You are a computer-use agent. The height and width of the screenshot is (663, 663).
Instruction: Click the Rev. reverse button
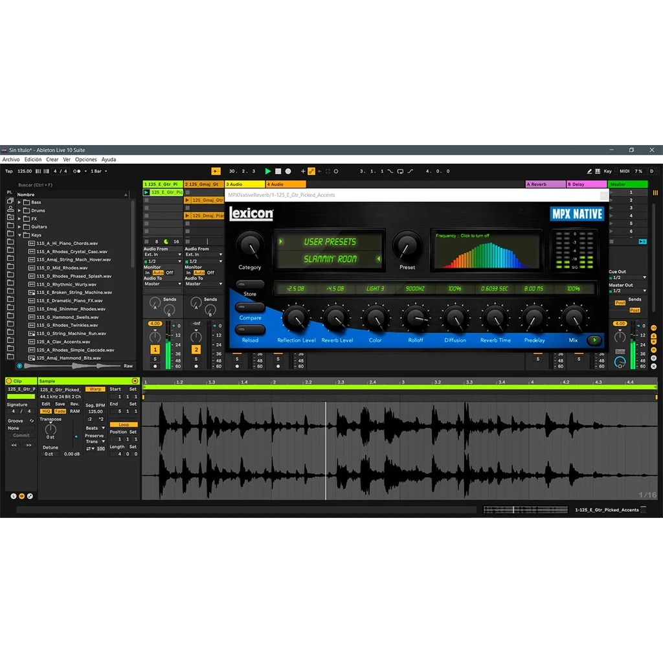tap(75, 404)
